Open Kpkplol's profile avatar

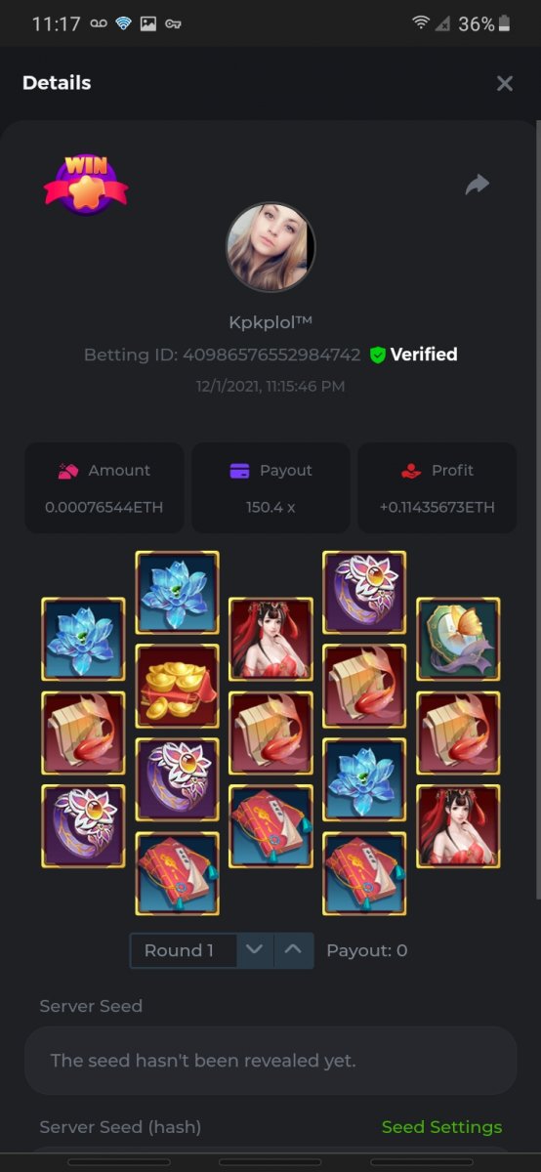(x=270, y=247)
